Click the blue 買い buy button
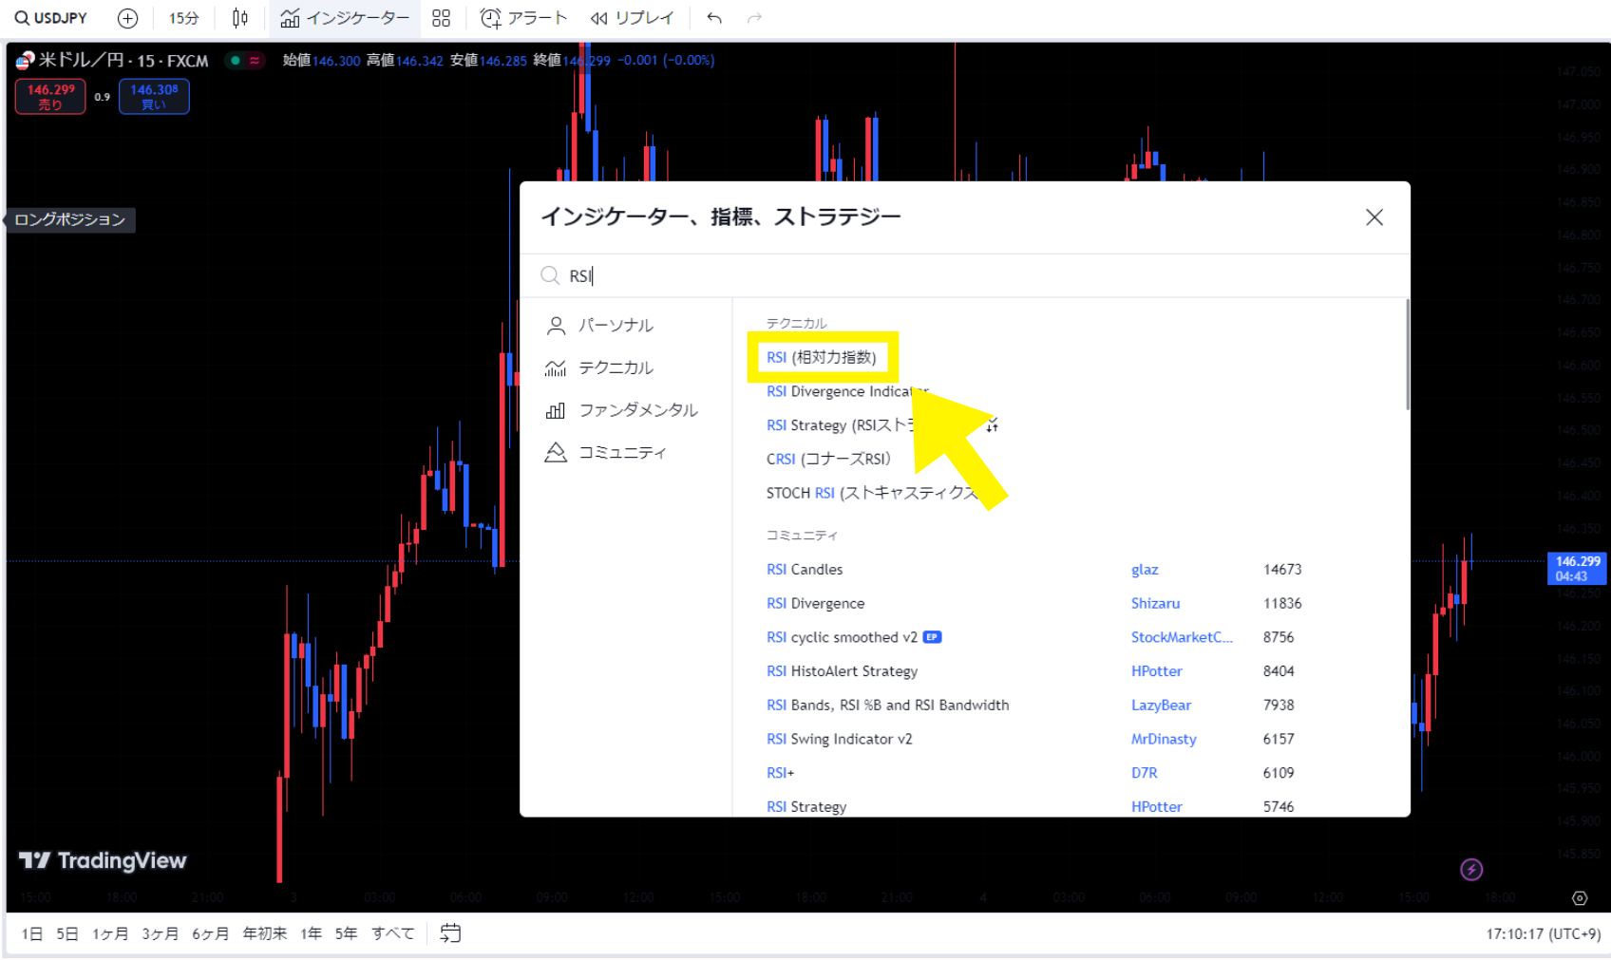 click(x=154, y=97)
